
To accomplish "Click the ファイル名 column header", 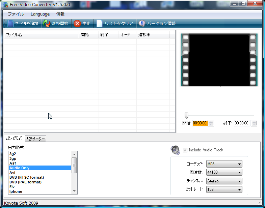I will pyautogui.click(x=42, y=35).
